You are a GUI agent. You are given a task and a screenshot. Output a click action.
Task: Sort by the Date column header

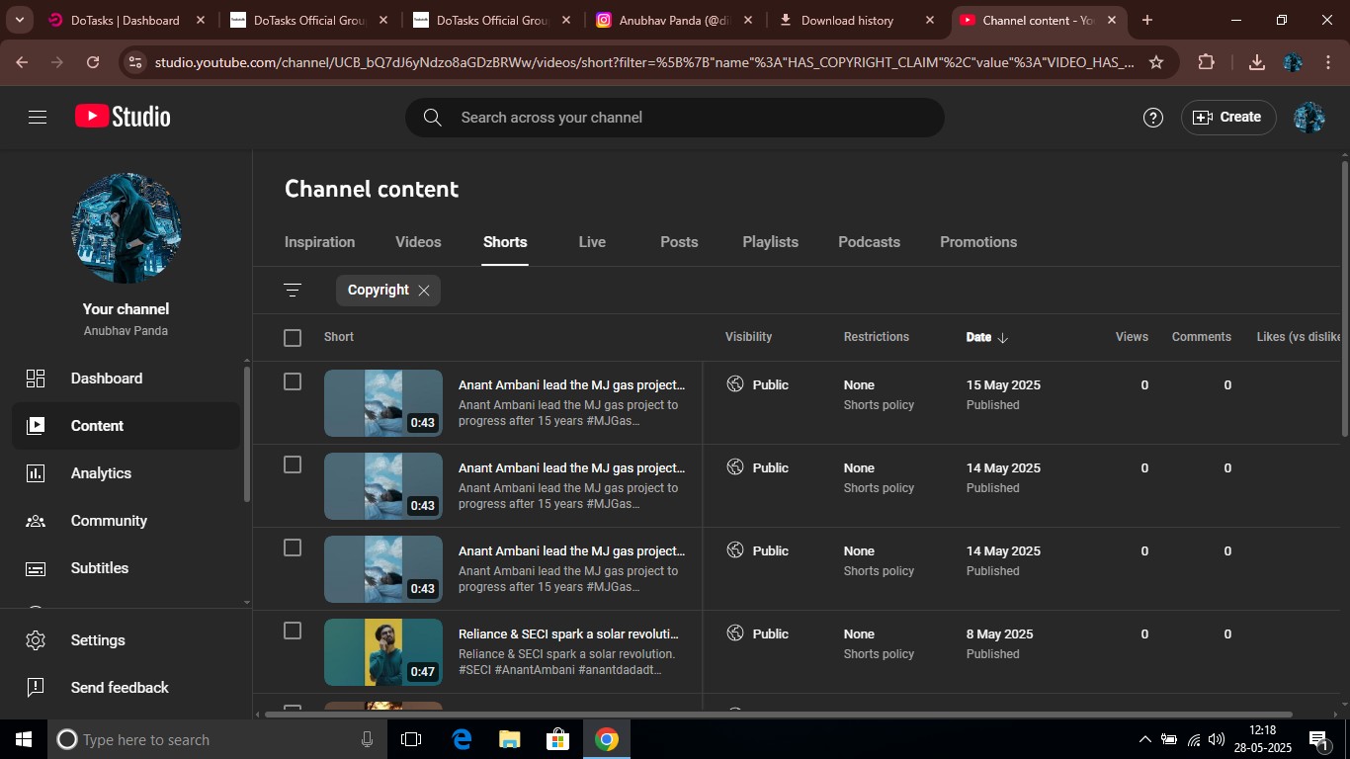pyautogui.click(x=986, y=337)
